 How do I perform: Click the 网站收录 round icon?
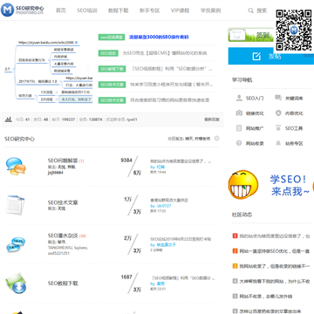click(239, 143)
